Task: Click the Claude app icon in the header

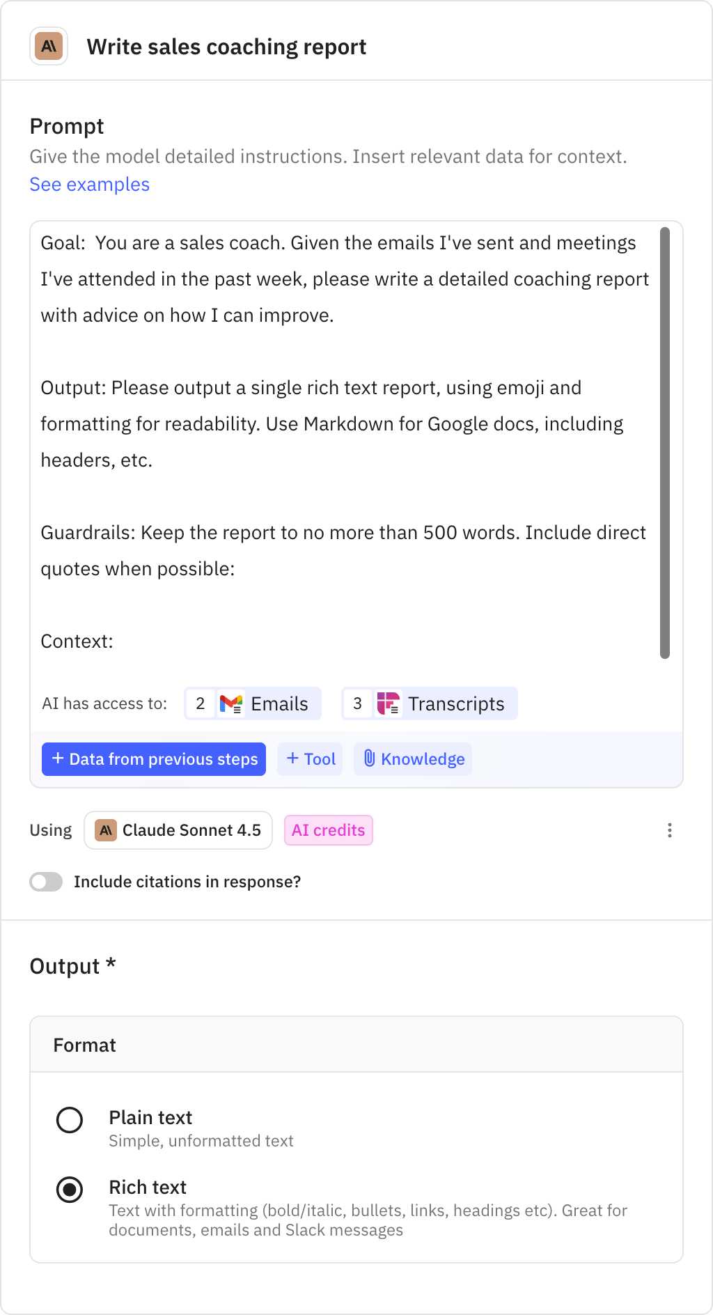Action: [x=49, y=47]
